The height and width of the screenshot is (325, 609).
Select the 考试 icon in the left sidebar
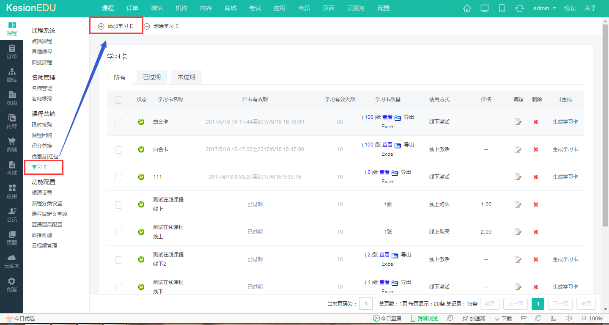11,167
